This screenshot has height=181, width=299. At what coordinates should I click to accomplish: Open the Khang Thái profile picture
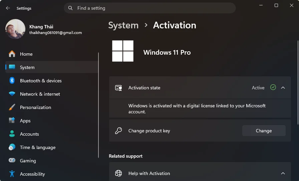tap(15, 29)
